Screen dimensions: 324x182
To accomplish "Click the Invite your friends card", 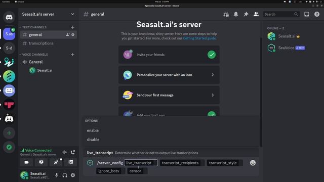I will pyautogui.click(x=169, y=55).
